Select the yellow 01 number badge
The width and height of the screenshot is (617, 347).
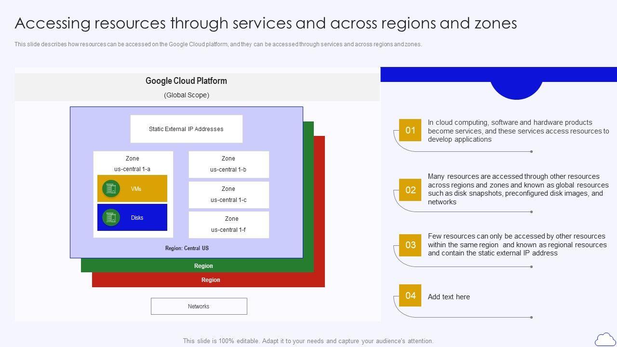[x=410, y=130]
